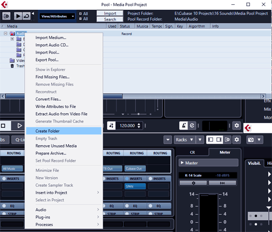
Task: Collapse the Audio folder tree node
Action: 5,34
